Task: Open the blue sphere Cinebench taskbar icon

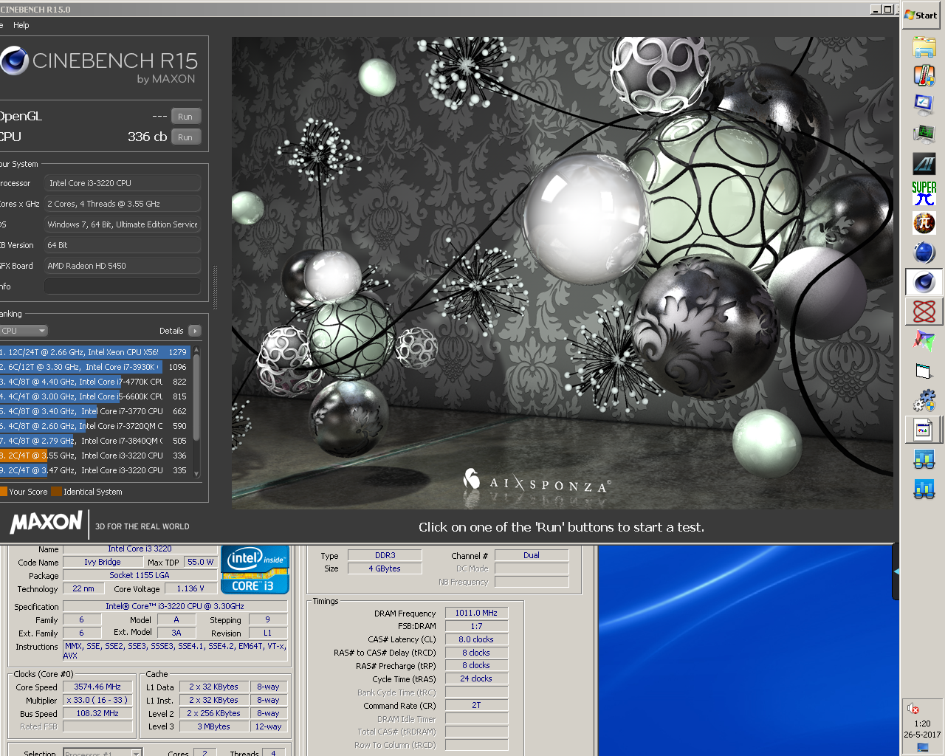Action: [x=924, y=252]
